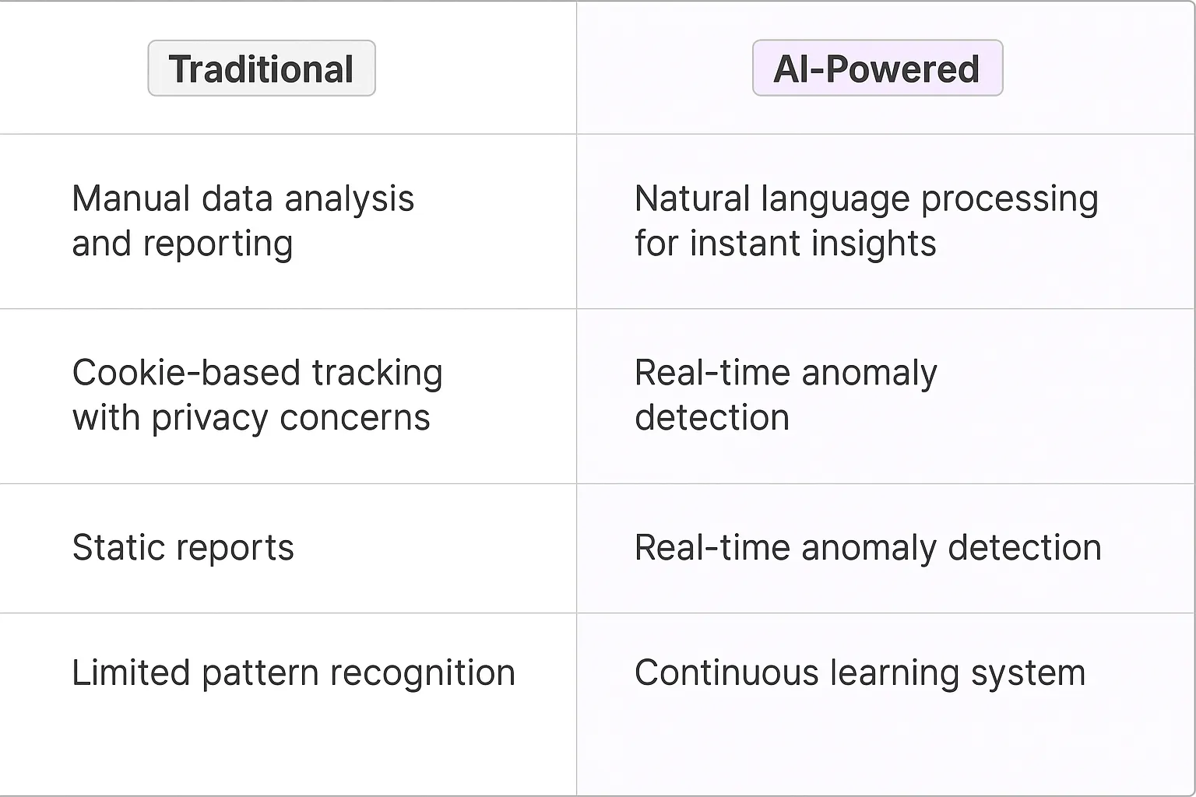Click the two-line "Real-time anomaly detection" cell

(x=786, y=395)
